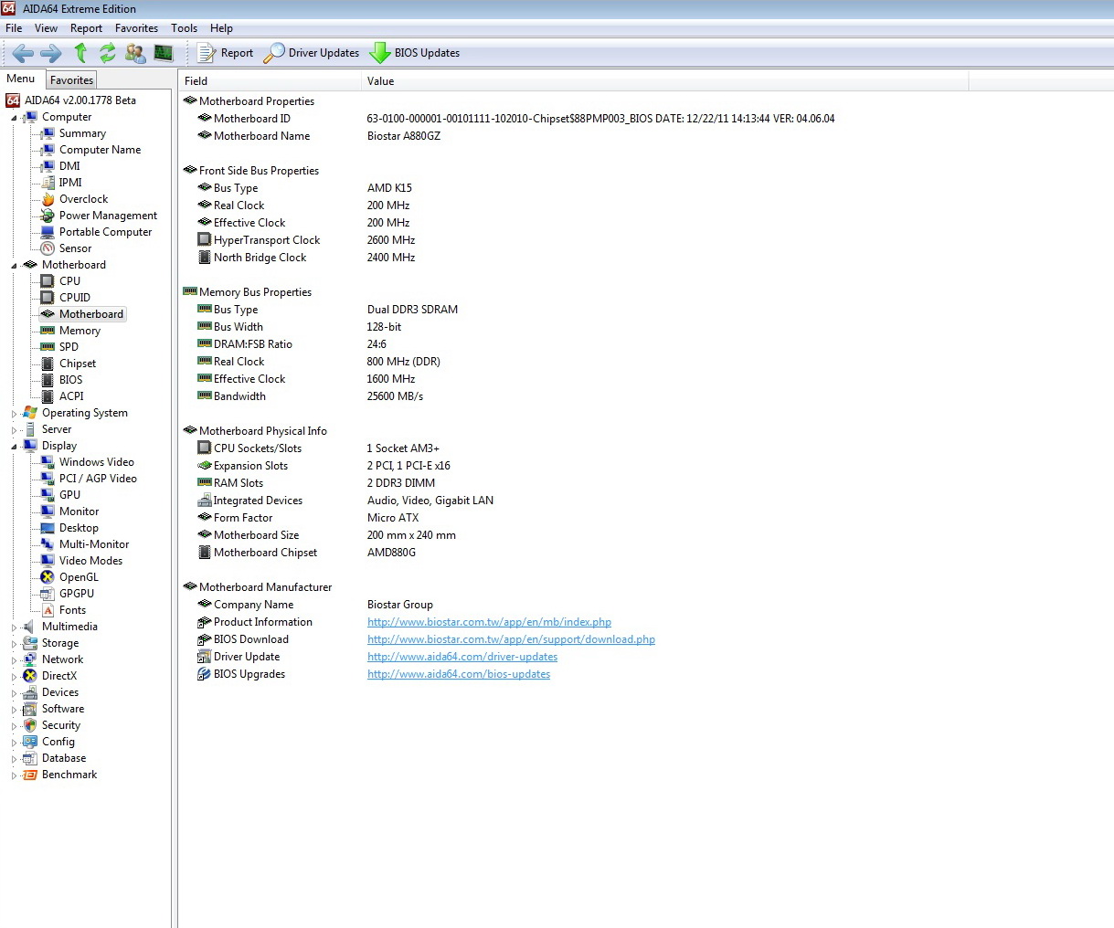The image size is (1114, 928).
Task: Select BIOS tree item
Action: click(x=70, y=380)
